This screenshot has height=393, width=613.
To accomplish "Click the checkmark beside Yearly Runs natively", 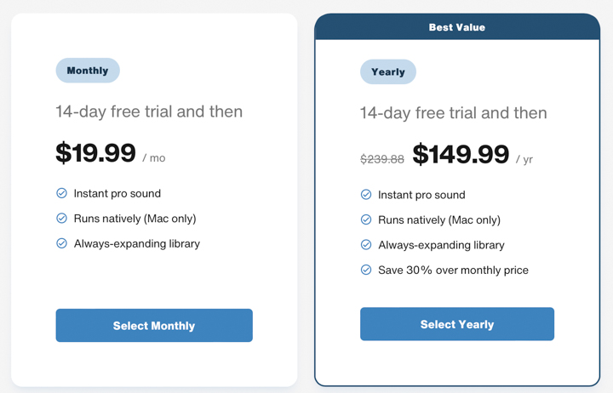I will click(x=366, y=219).
